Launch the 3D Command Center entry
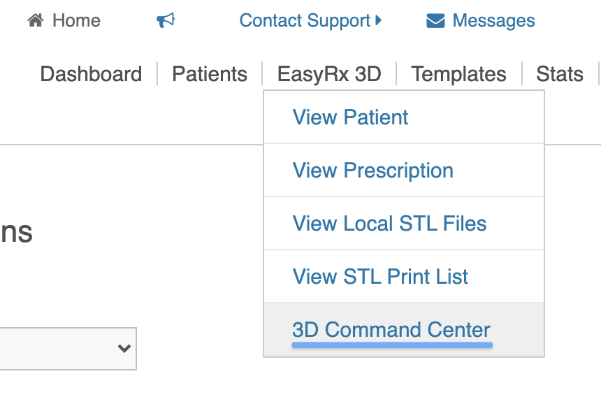Viewport: 601px width, 411px height. [404, 330]
